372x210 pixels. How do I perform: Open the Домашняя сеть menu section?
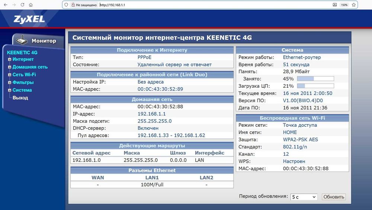30,67
